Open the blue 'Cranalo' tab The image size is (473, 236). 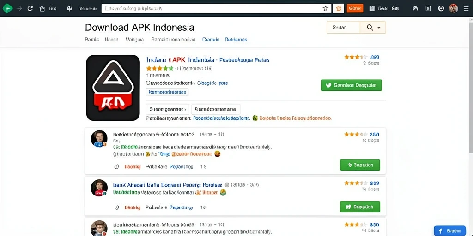point(211,40)
